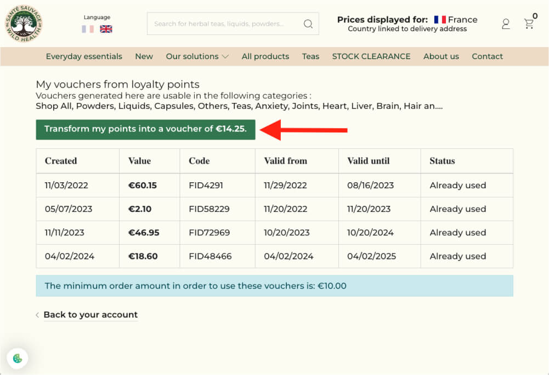Switch language with the French flag

pyautogui.click(x=88, y=29)
